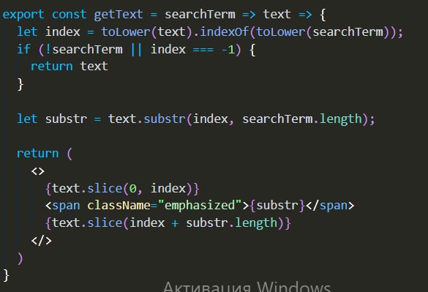Click the || operator in the if condition

point(136,50)
